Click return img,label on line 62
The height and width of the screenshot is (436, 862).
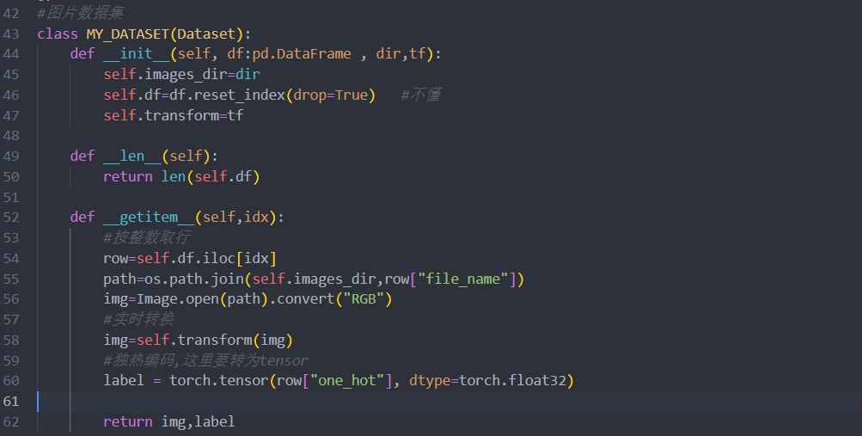pyautogui.click(x=169, y=421)
